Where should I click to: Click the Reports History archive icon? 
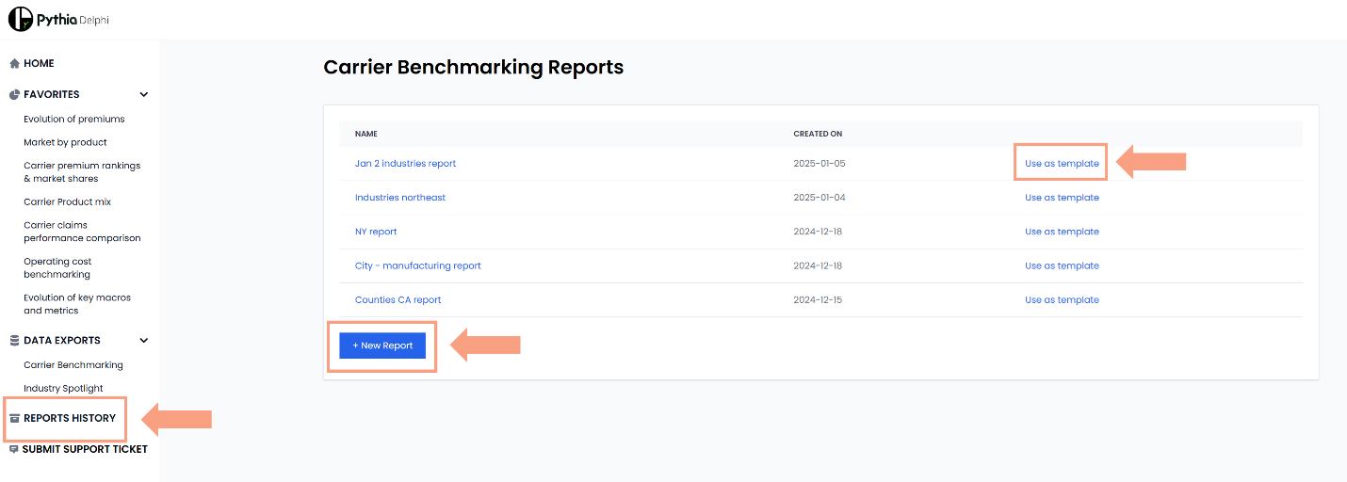coord(14,418)
